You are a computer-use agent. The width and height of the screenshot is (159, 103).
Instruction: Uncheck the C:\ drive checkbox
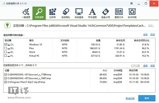[6, 44]
